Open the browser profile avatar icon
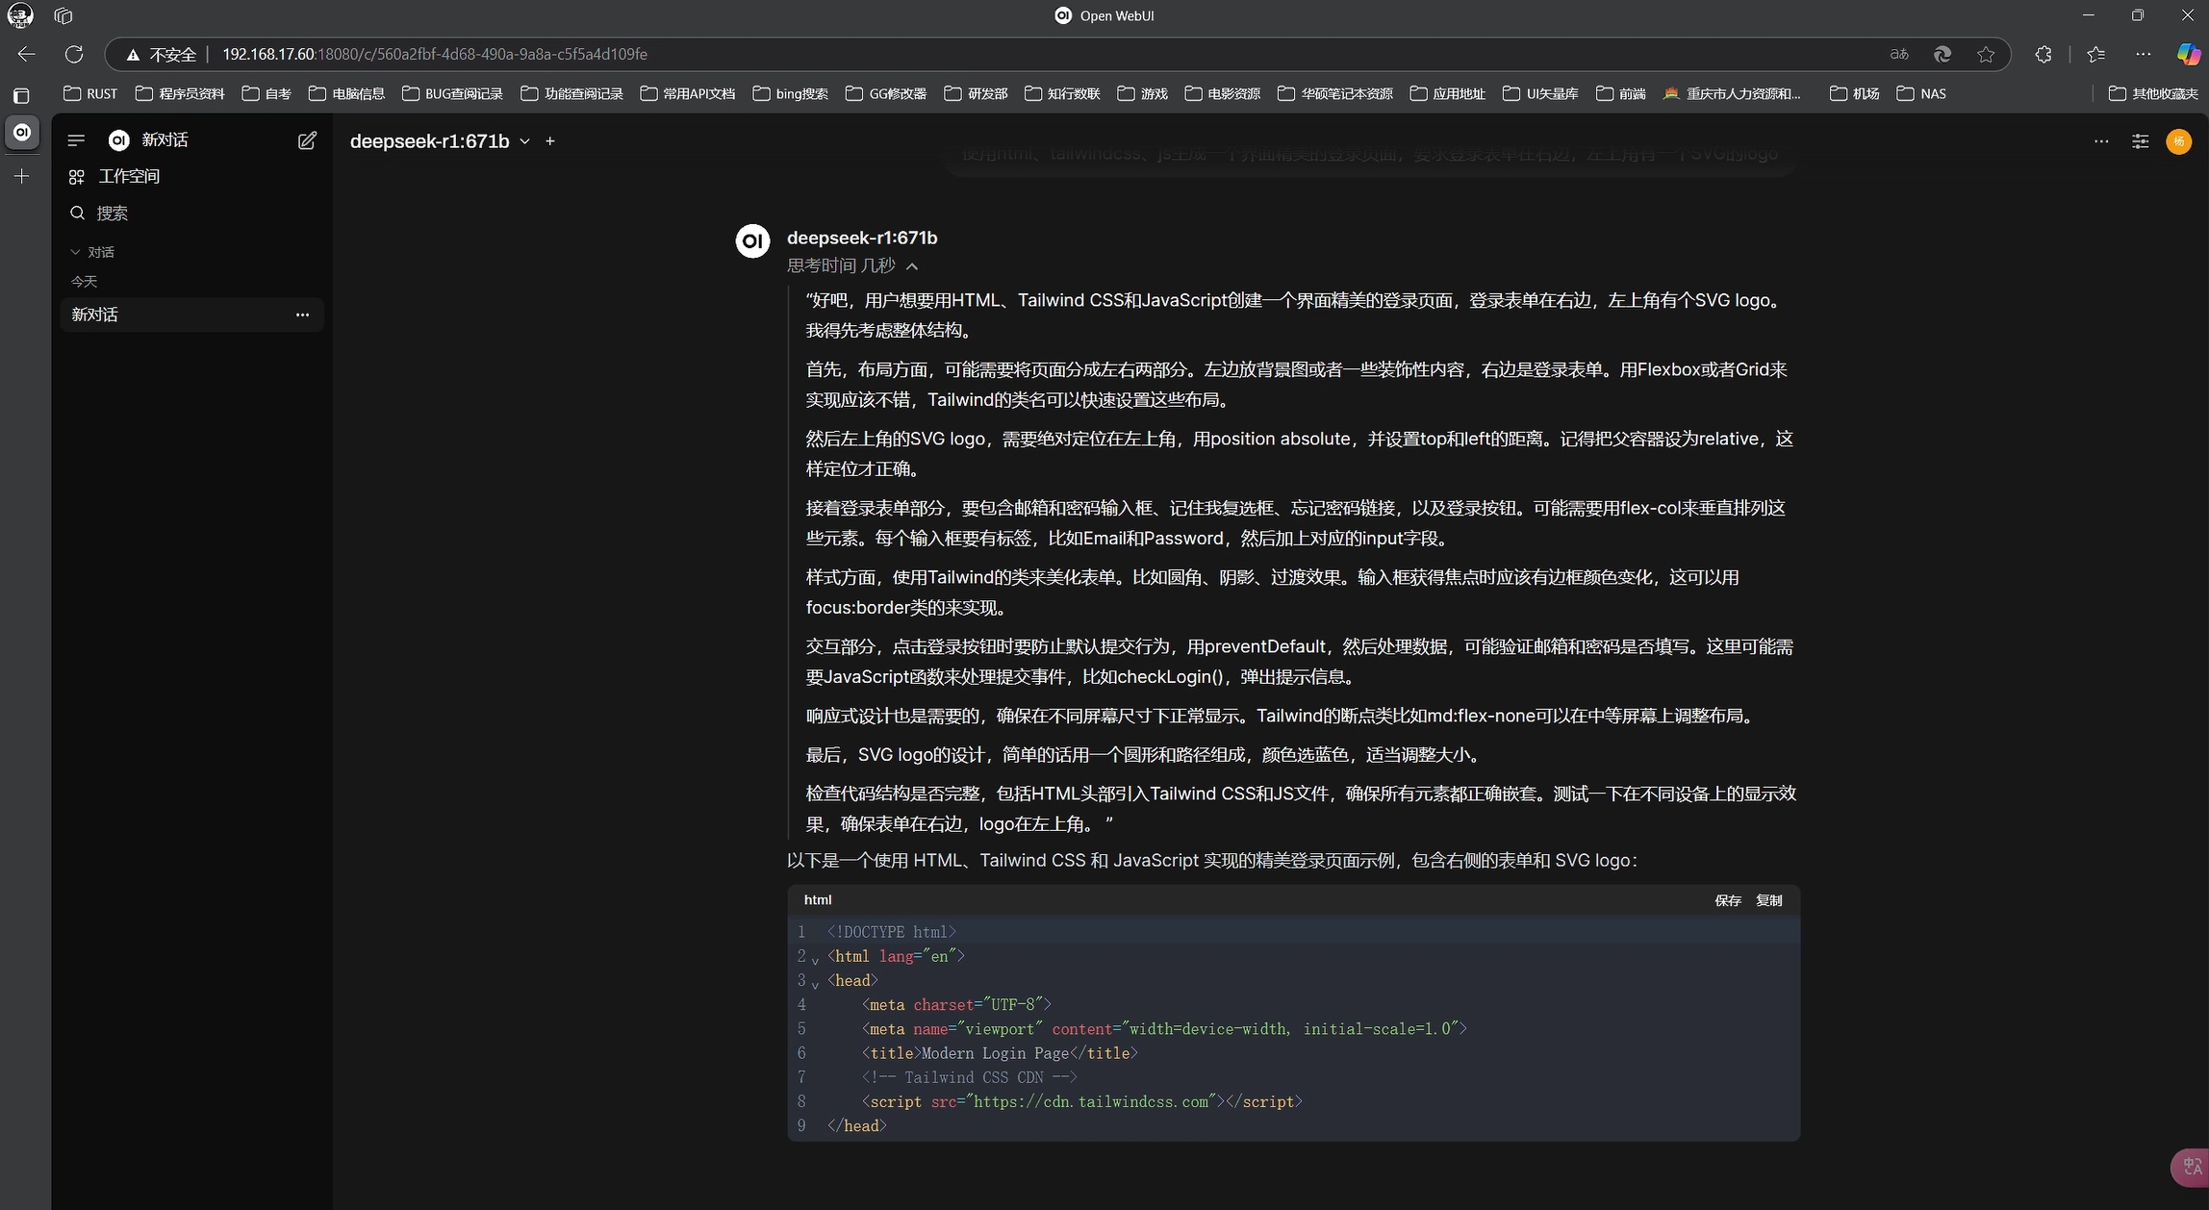2209x1210 pixels. [20, 15]
